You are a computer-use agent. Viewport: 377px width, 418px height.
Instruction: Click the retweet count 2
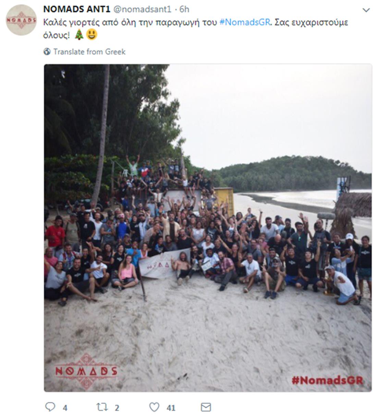pos(117,408)
